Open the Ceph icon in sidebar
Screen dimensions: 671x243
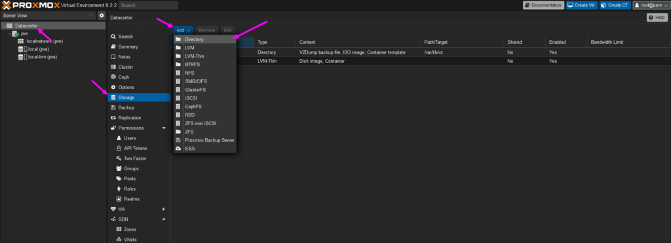tap(113, 77)
